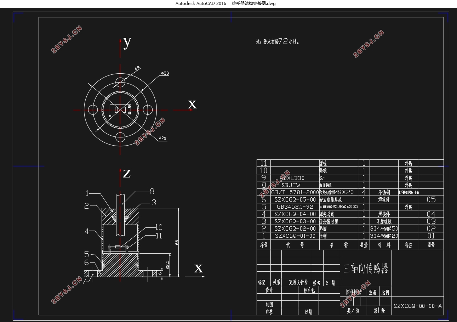This screenshot has width=457, height=322.
Task: Click the '备注' column header
Action: point(409,245)
